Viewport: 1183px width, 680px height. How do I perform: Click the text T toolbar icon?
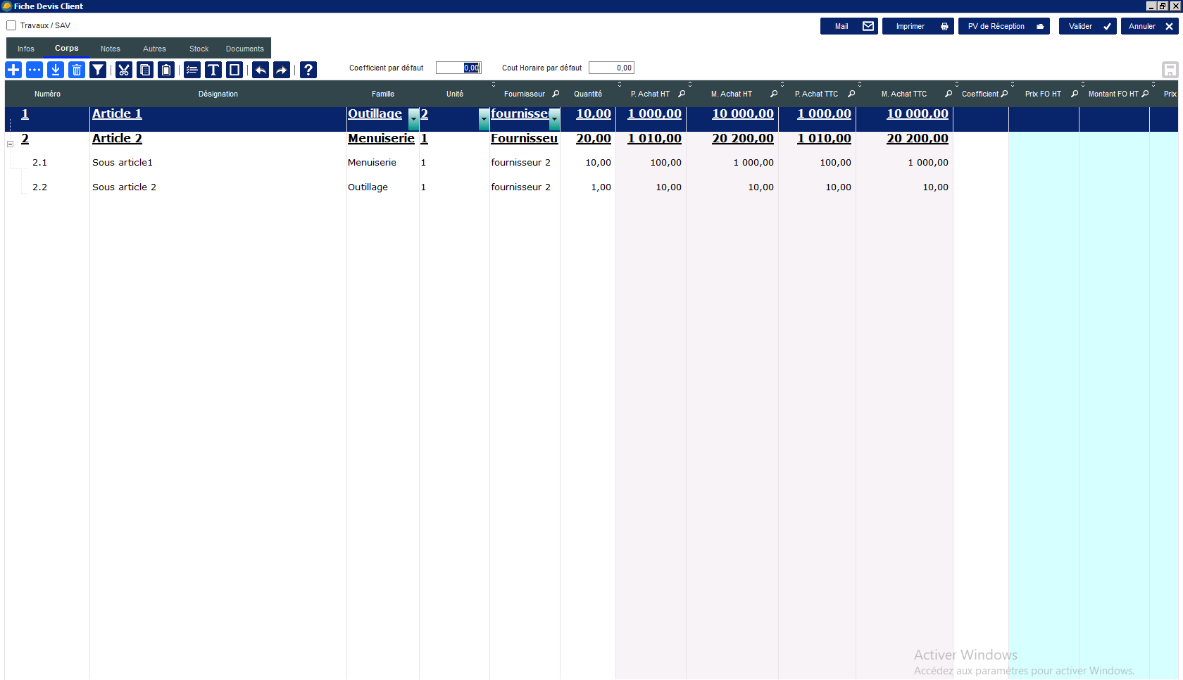[x=213, y=70]
